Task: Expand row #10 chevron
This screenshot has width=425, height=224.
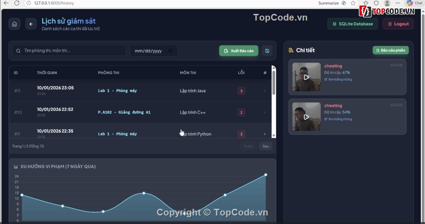Action: [x=265, y=112]
